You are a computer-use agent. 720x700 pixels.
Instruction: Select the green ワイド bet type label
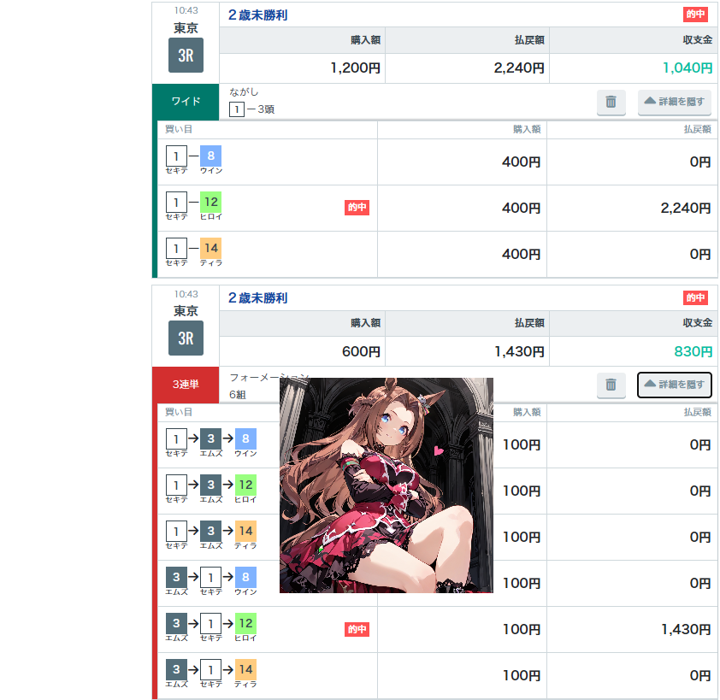[x=186, y=102]
